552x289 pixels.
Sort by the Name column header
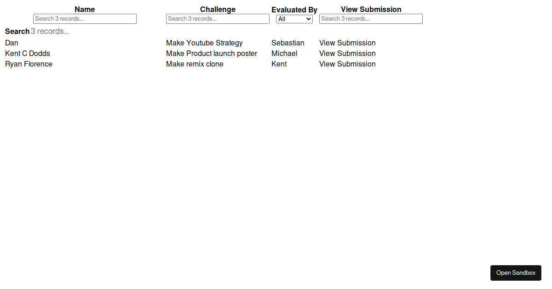(85, 9)
